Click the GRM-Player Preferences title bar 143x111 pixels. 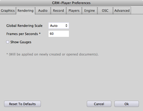click(71, 3)
